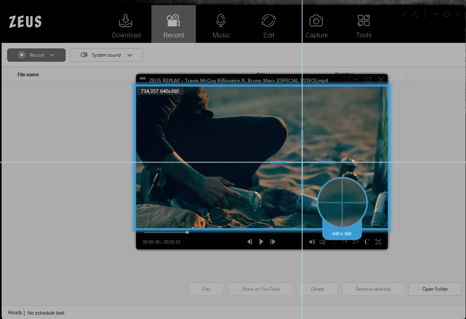This screenshot has width=466, height=319.
Task: Click the ZEUS REPLAY window title text
Action: (239, 80)
